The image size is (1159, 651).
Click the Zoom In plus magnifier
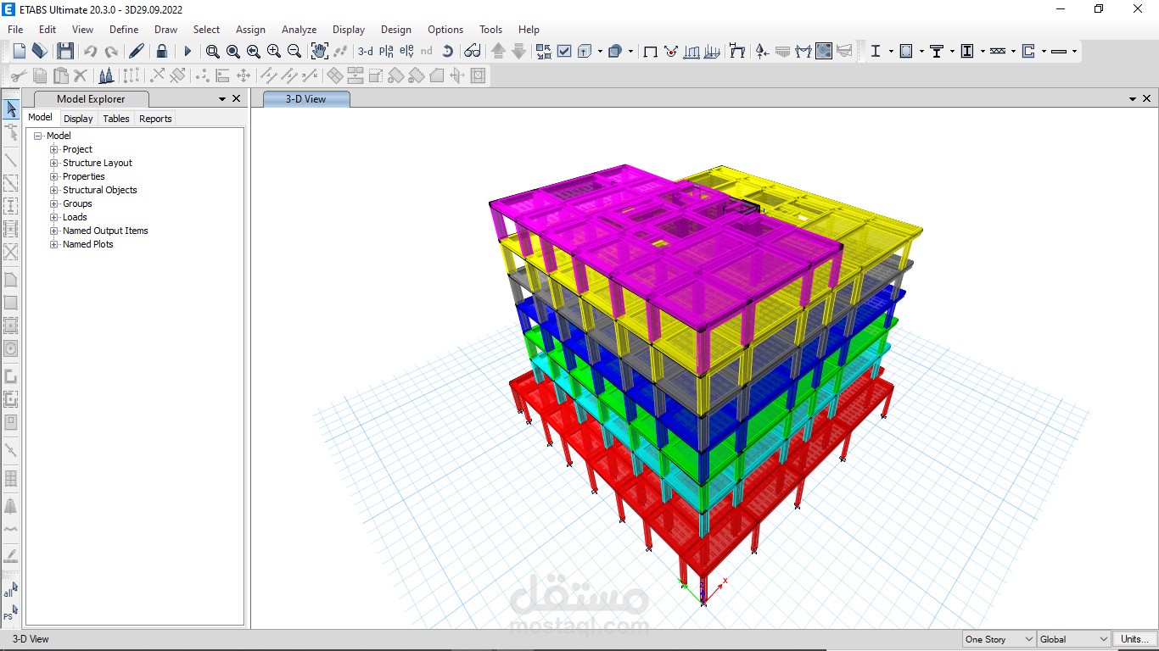pyautogui.click(x=274, y=51)
